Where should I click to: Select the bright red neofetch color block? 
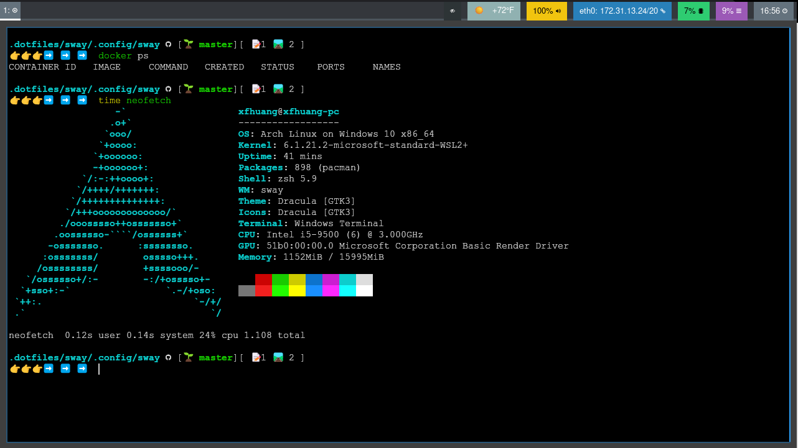(x=263, y=291)
